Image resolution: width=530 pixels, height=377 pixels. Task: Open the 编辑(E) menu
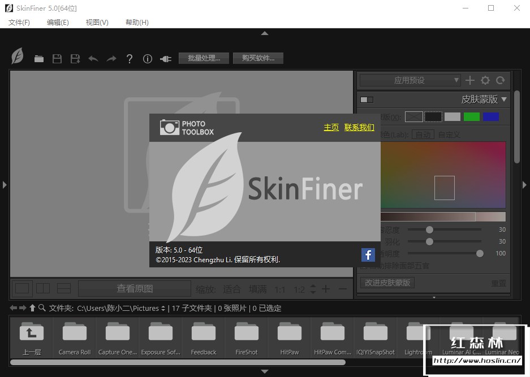point(58,22)
